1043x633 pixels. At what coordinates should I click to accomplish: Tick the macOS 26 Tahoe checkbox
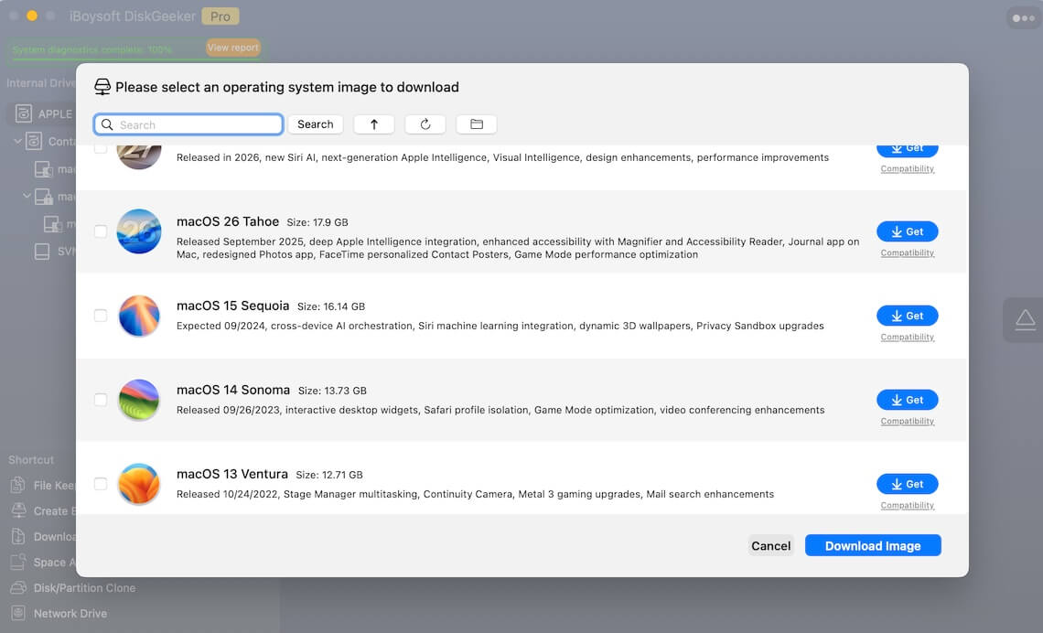tap(101, 231)
